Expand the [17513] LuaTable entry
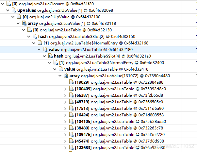This screenshot has width=197, height=152. 65,109
